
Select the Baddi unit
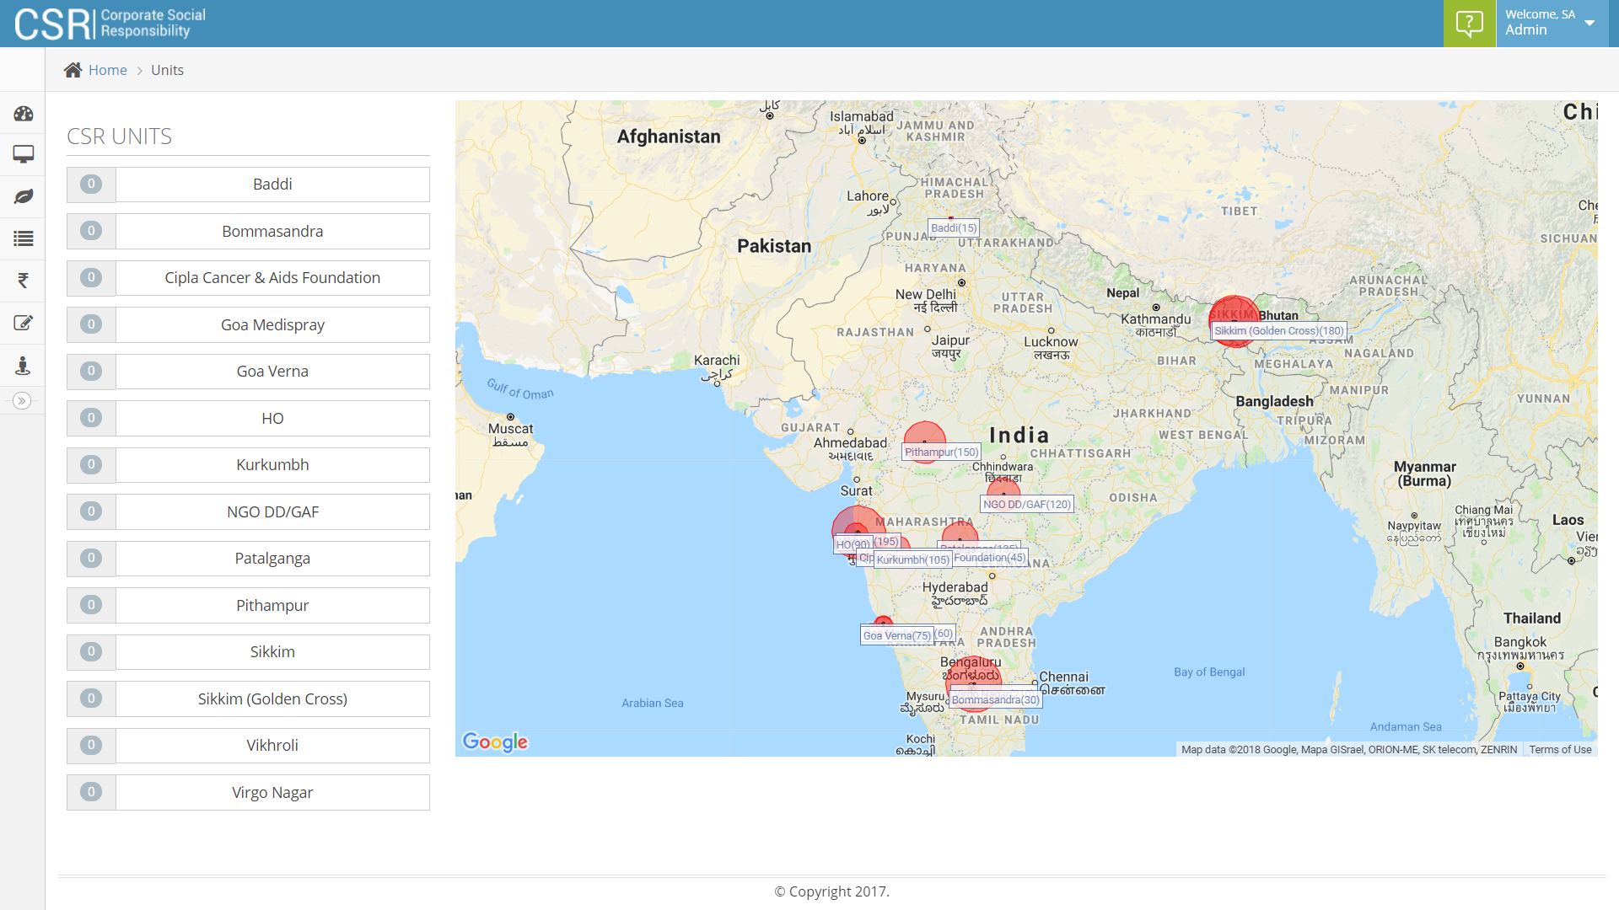tap(272, 185)
